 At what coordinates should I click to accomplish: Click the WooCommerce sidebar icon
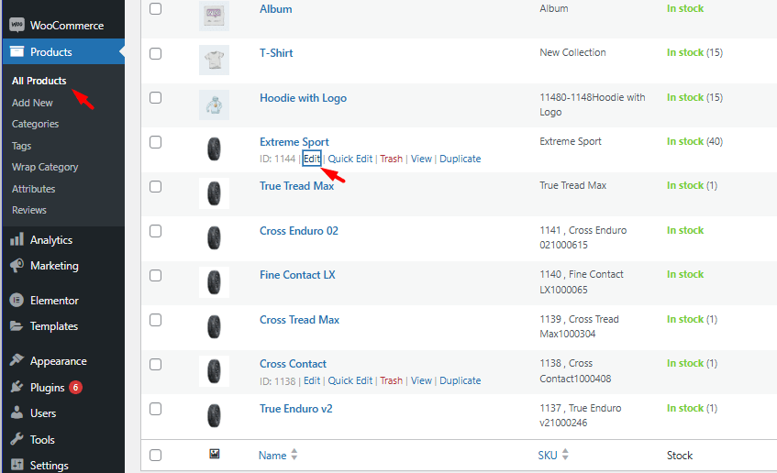click(x=17, y=26)
